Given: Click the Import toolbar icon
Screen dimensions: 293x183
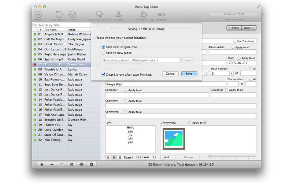Looking at the screenshot, I should pyautogui.click(x=38, y=15).
